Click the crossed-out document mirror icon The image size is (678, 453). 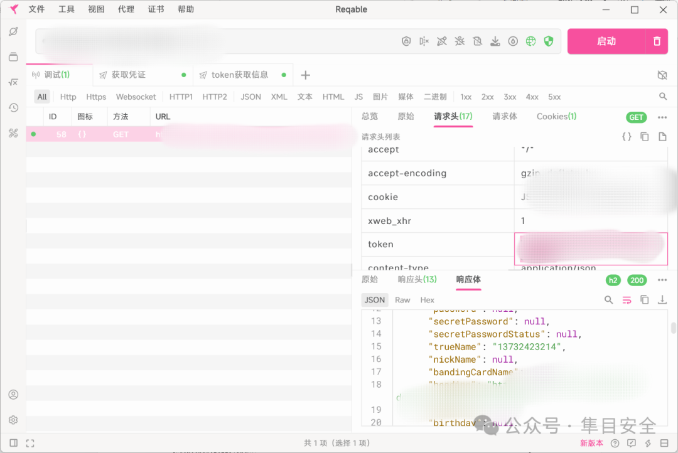(x=477, y=41)
